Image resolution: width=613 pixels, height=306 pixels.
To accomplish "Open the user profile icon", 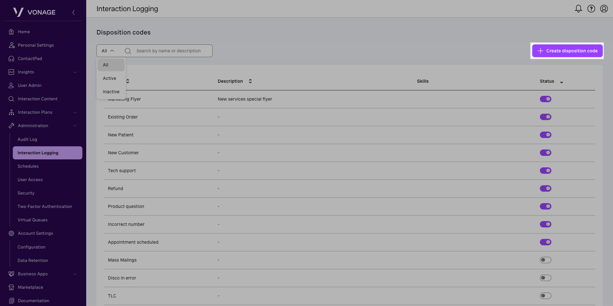I will coord(604,9).
